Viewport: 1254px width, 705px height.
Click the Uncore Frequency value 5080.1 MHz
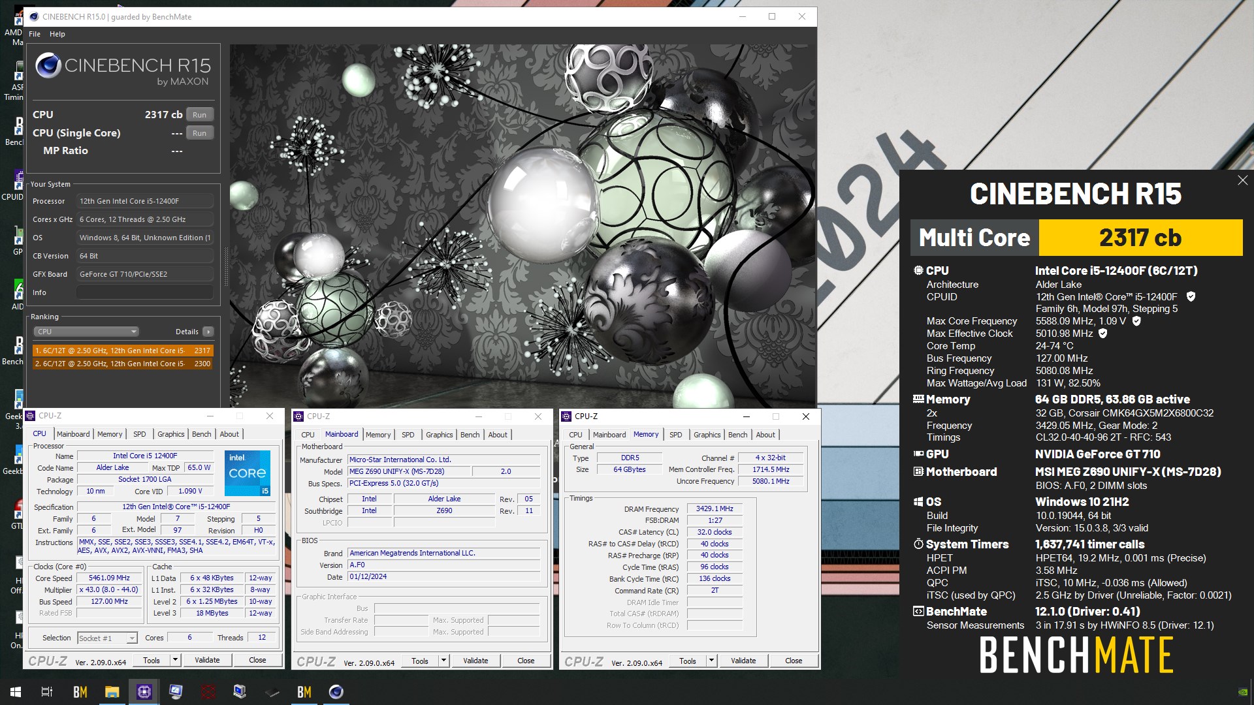[x=771, y=482]
